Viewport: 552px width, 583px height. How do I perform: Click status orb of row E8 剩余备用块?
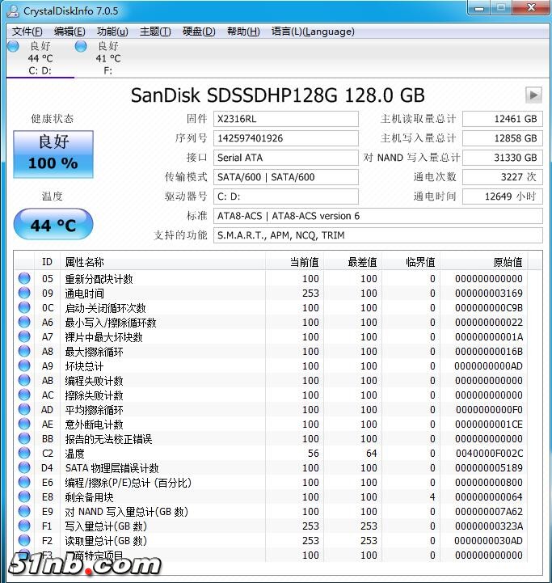24,496
